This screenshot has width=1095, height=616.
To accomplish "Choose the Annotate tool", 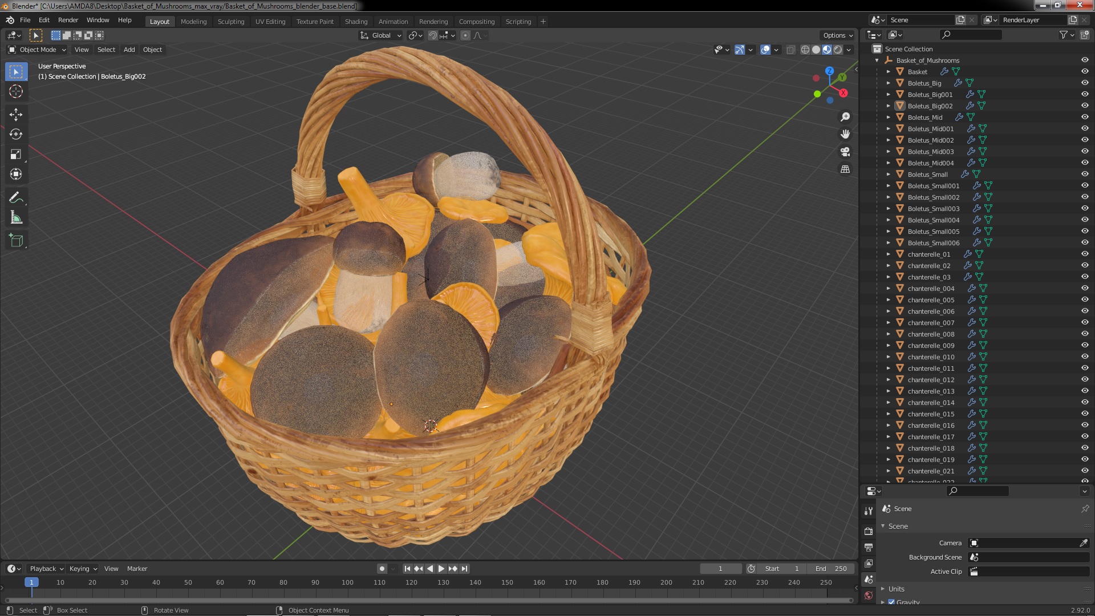I will (16, 197).
